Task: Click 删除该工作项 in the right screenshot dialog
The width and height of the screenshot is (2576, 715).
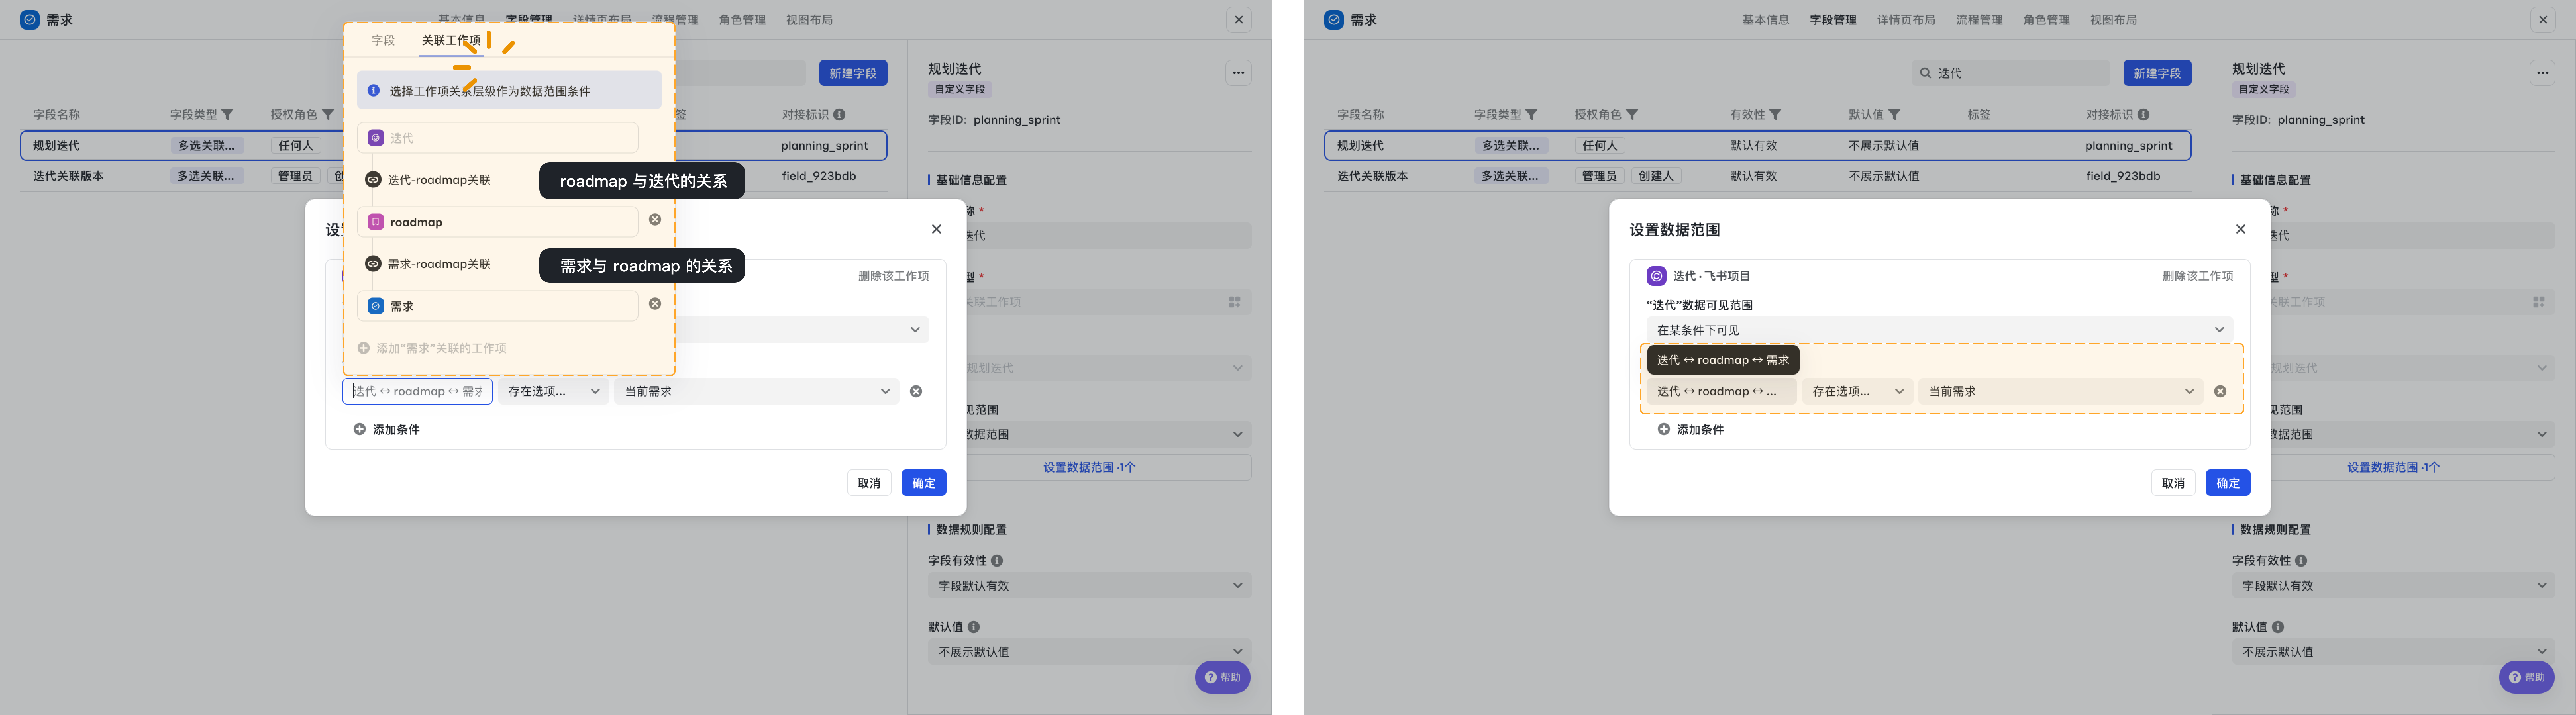Action: 2198,276
